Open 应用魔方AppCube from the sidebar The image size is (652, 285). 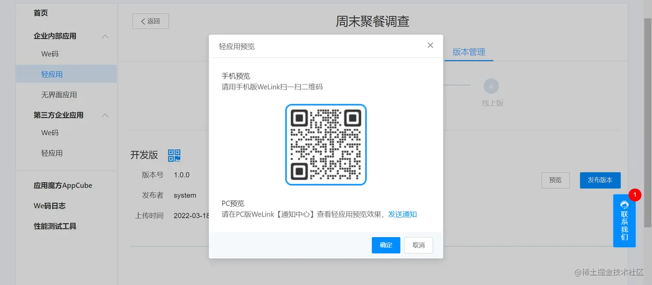pyautogui.click(x=63, y=185)
